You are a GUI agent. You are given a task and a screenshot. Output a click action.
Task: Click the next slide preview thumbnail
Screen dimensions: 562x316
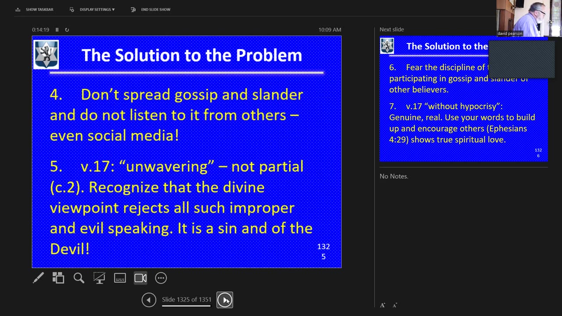tap(464, 99)
